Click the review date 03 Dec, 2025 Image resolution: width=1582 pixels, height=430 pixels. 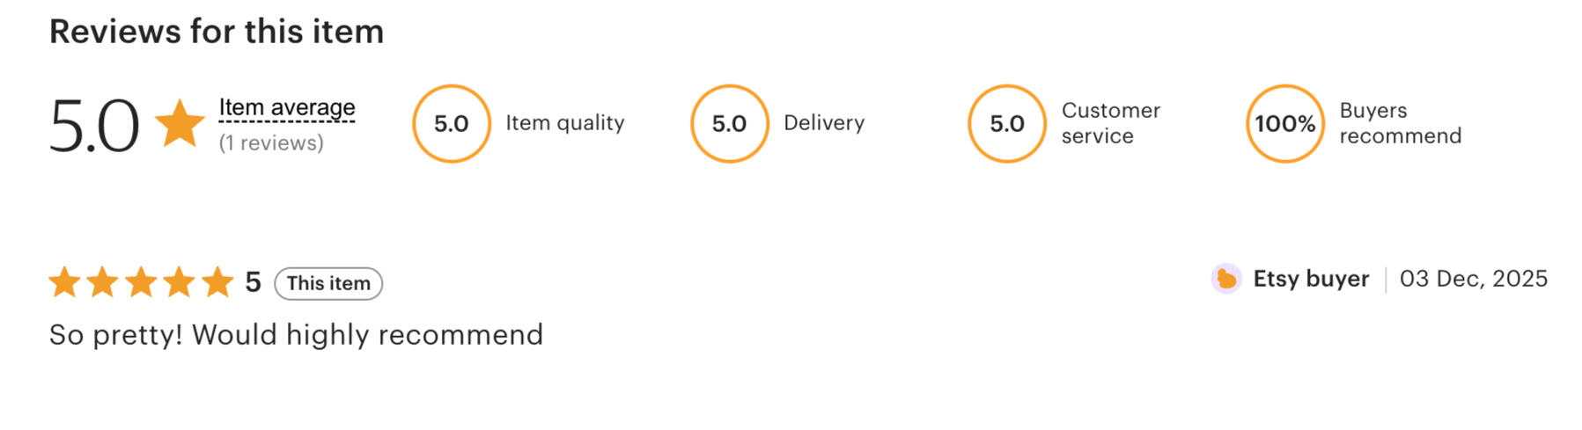coord(1474,279)
